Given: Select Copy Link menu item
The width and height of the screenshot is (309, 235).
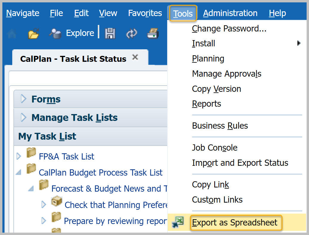Looking at the screenshot, I should coord(210,185).
